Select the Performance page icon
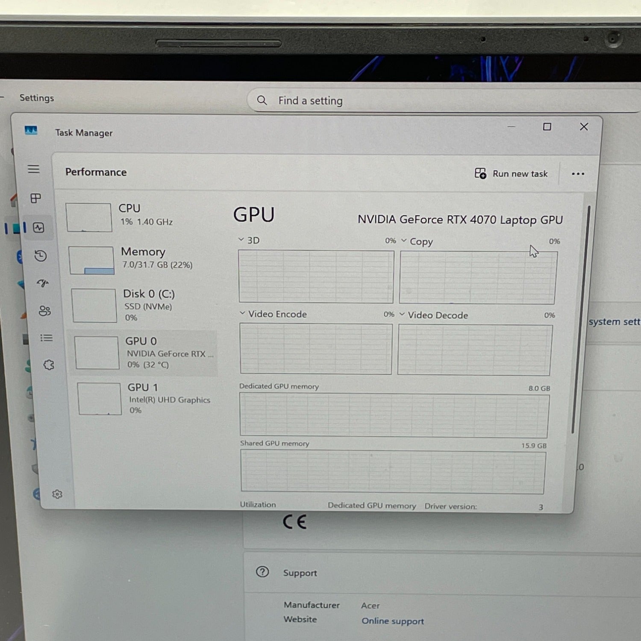 click(39, 228)
